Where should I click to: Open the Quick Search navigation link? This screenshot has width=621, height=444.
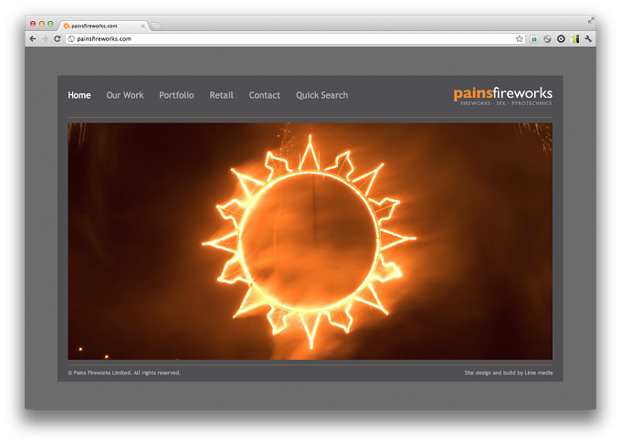pyautogui.click(x=322, y=95)
